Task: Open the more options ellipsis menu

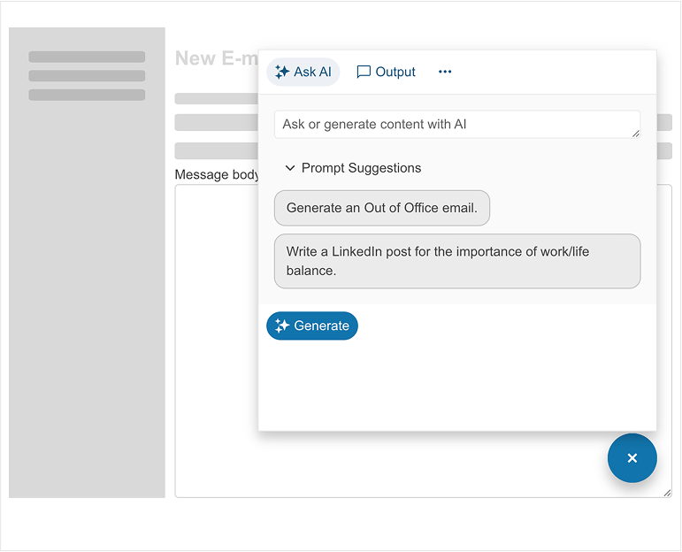Action: tap(445, 73)
